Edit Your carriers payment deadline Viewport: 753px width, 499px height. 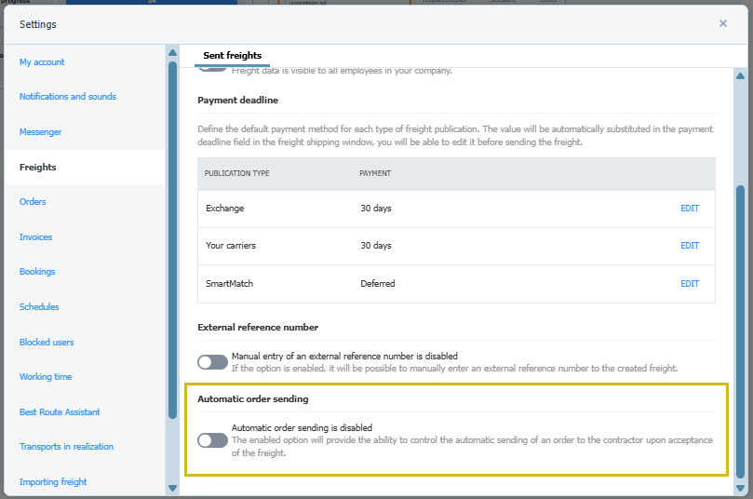click(689, 246)
